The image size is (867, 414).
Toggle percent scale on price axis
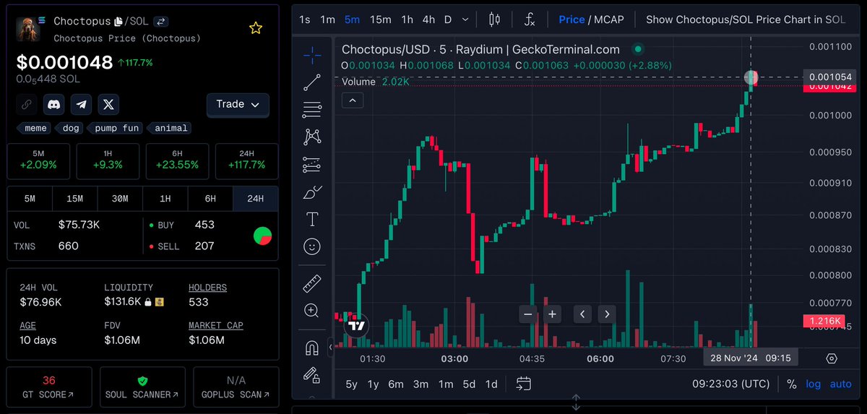click(x=791, y=384)
